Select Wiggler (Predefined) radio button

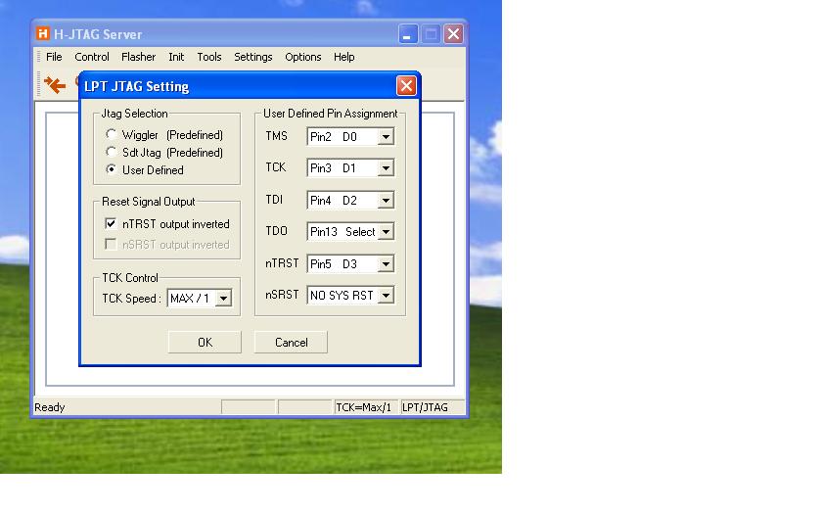(111, 134)
